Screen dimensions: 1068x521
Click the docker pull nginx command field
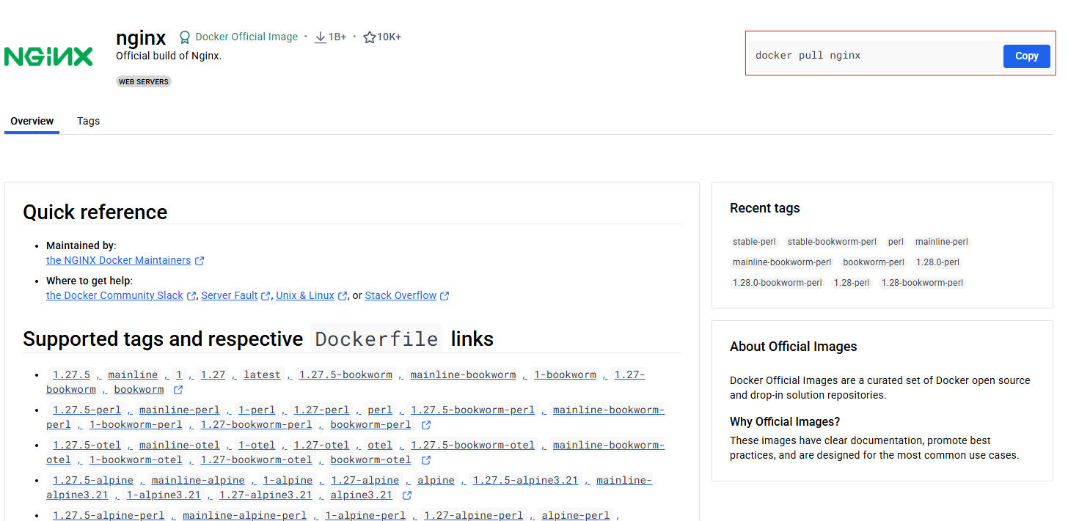coord(875,56)
